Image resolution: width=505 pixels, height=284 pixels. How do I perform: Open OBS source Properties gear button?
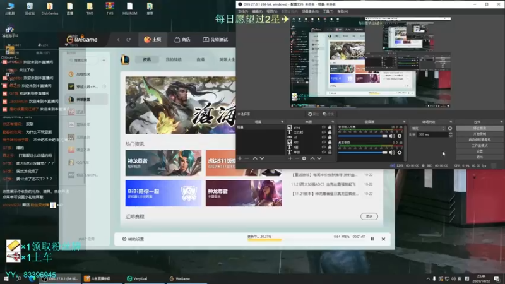coord(312,114)
